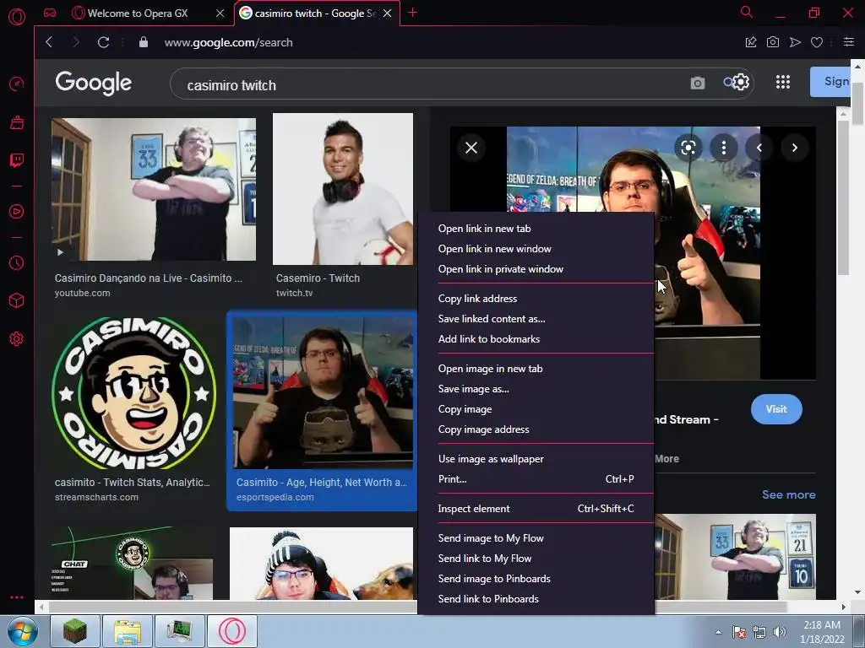
Task: Select Inspect element
Action: click(536, 509)
